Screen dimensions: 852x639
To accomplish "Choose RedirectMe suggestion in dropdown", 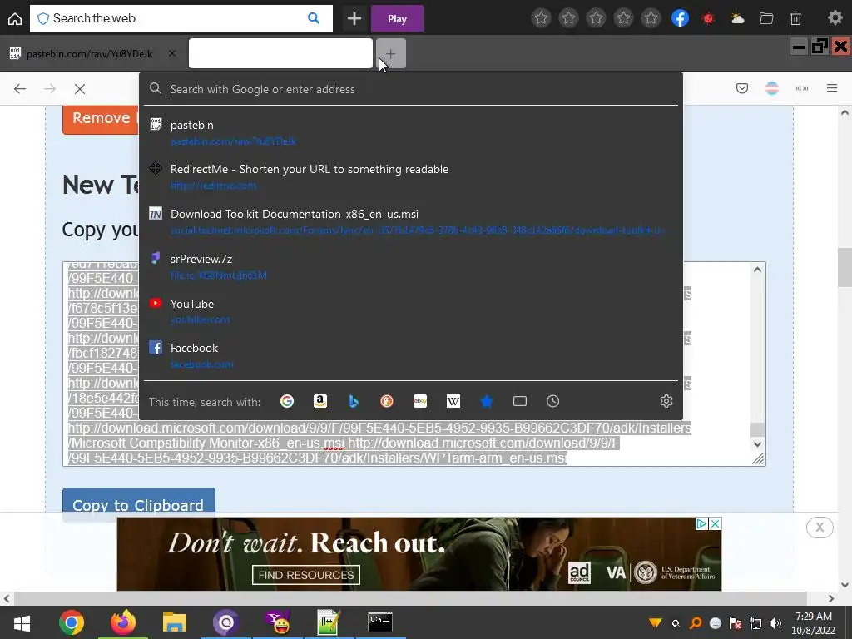I will [x=411, y=177].
